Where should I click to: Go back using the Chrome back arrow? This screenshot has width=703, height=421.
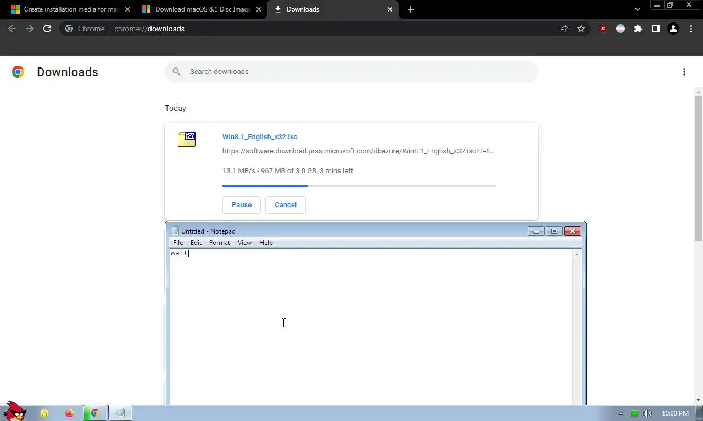[x=12, y=29]
